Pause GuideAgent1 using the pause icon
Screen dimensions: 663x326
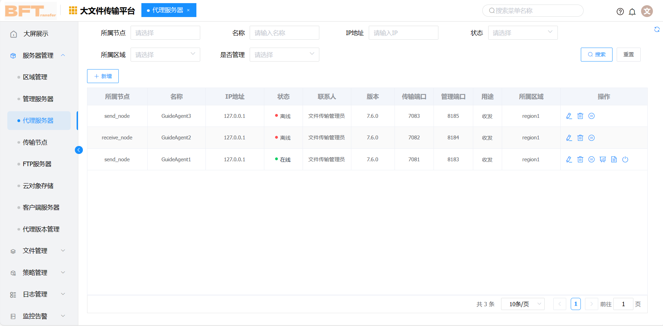(x=591, y=160)
